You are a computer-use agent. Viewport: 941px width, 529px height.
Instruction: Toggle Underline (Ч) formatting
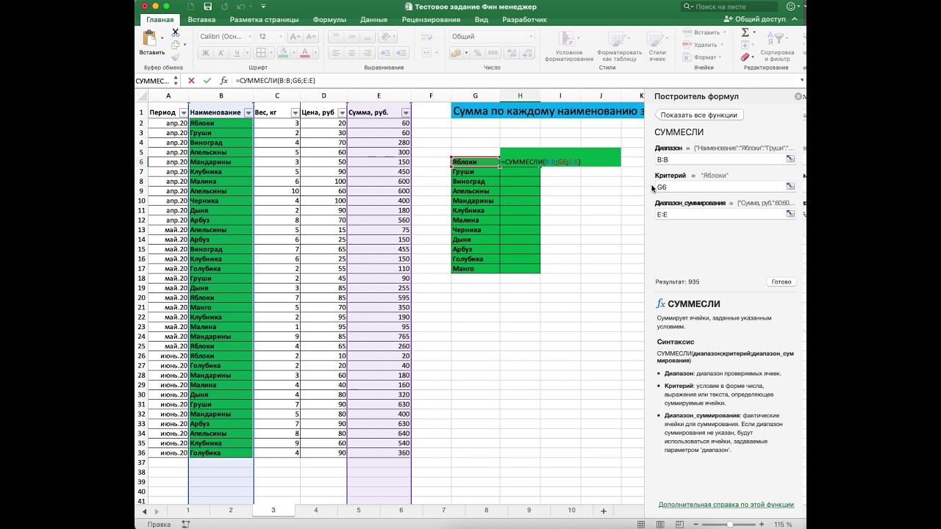237,53
